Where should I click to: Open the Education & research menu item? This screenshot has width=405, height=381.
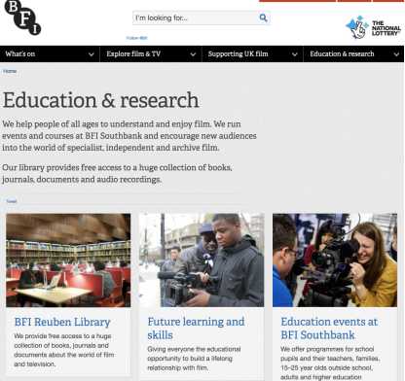342,54
